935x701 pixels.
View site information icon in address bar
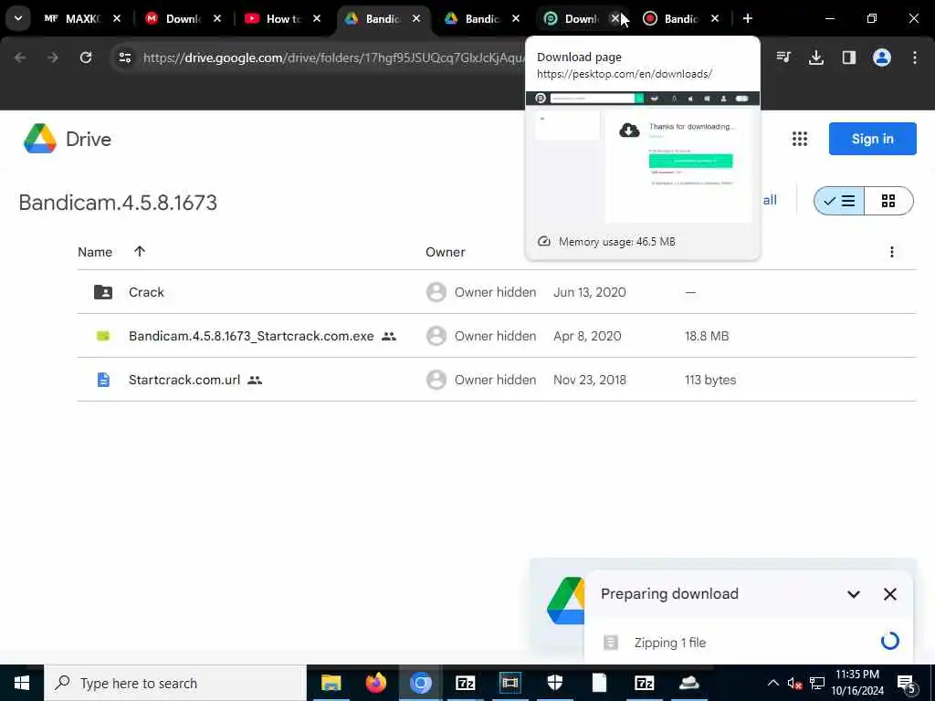click(x=125, y=58)
